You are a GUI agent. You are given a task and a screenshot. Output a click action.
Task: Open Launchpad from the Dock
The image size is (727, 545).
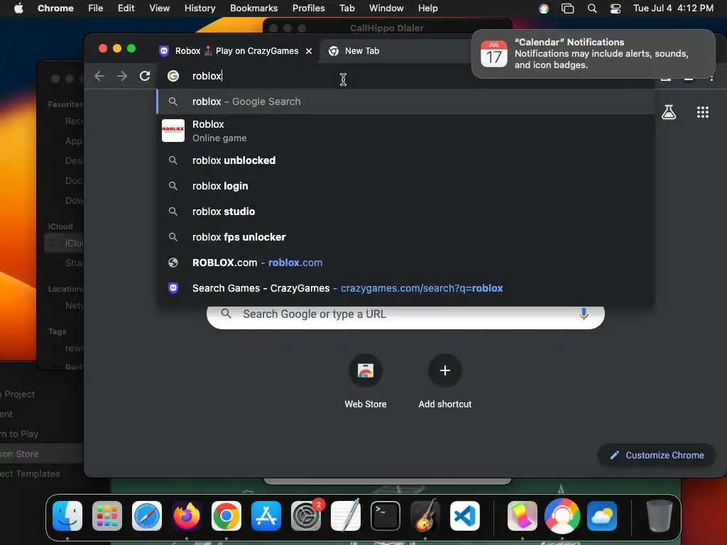[107, 516]
